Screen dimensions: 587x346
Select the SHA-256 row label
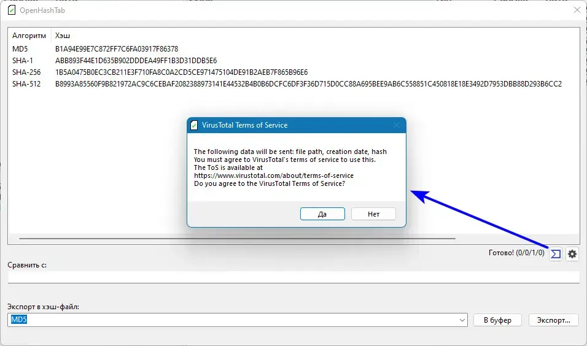[x=26, y=72]
